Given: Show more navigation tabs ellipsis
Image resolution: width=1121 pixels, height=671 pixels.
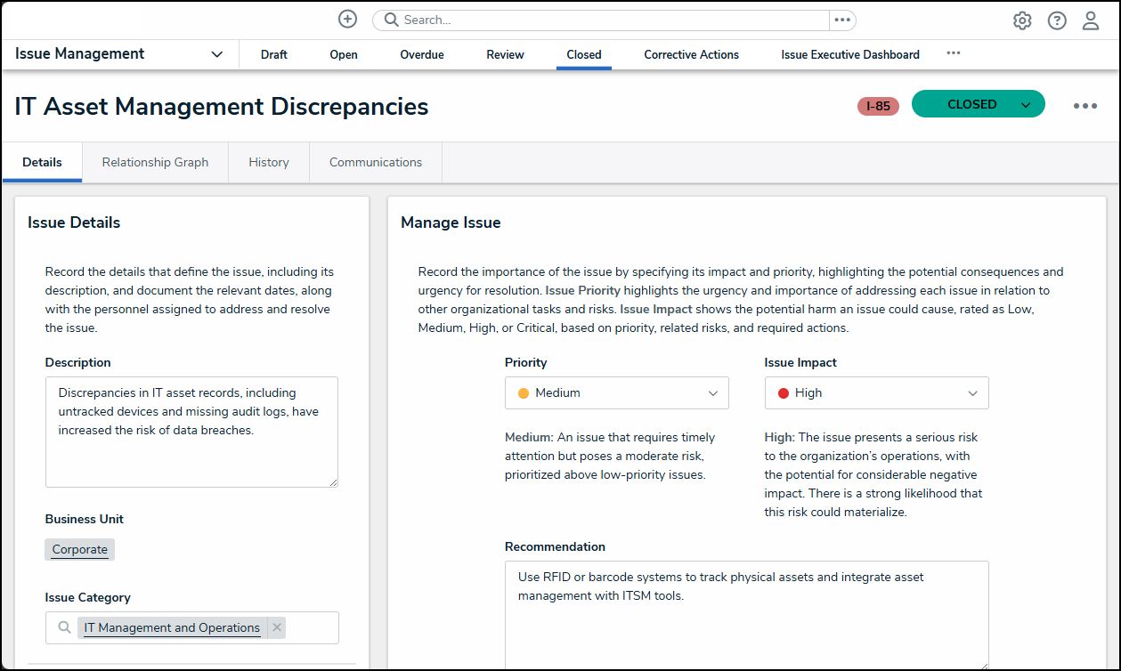Looking at the screenshot, I should [954, 53].
